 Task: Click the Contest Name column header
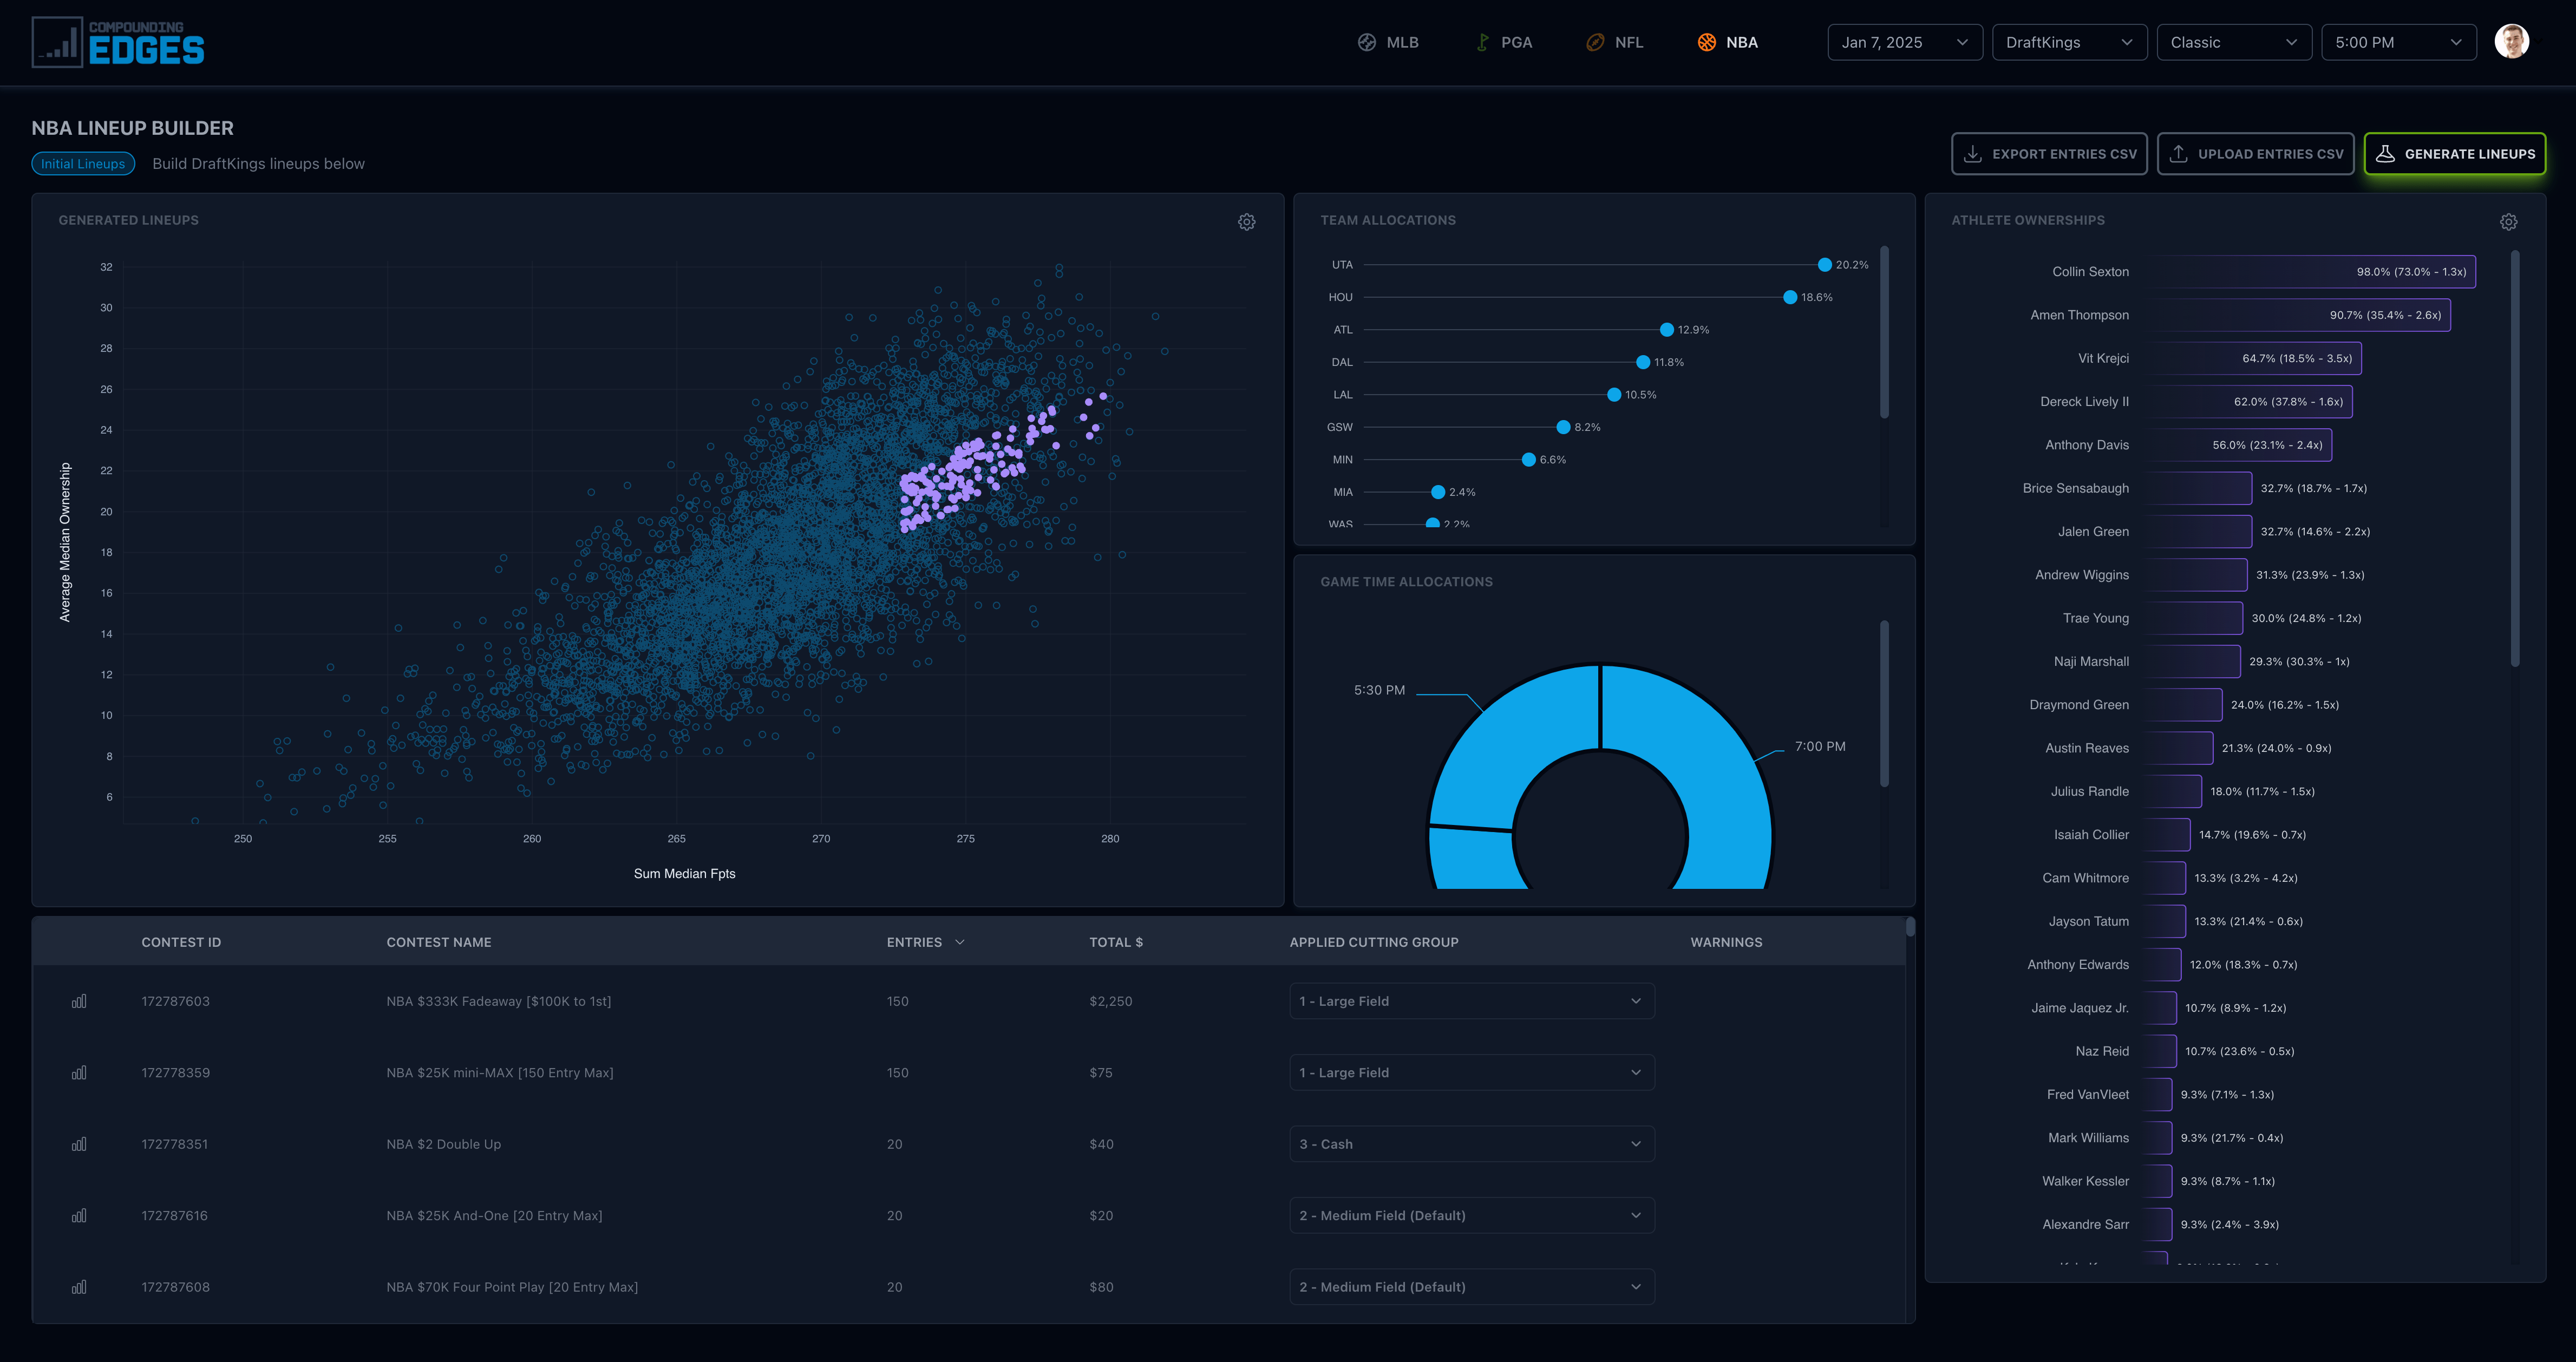tap(439, 942)
